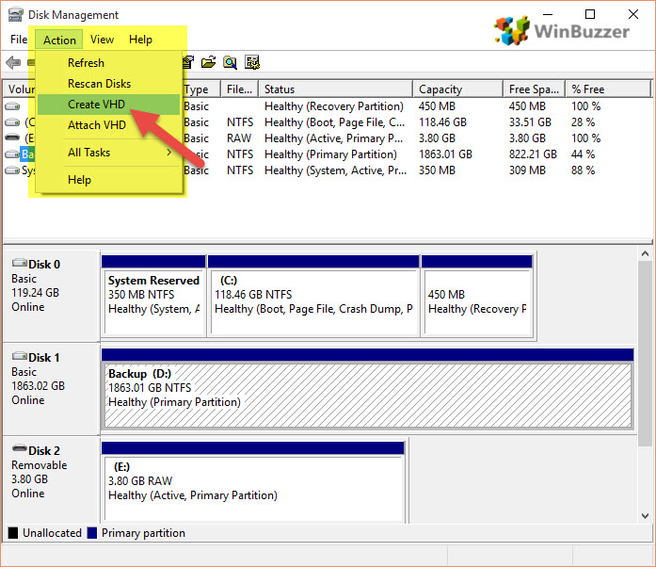This screenshot has width=656, height=567.
Task: Open the File menu
Action: tap(19, 40)
